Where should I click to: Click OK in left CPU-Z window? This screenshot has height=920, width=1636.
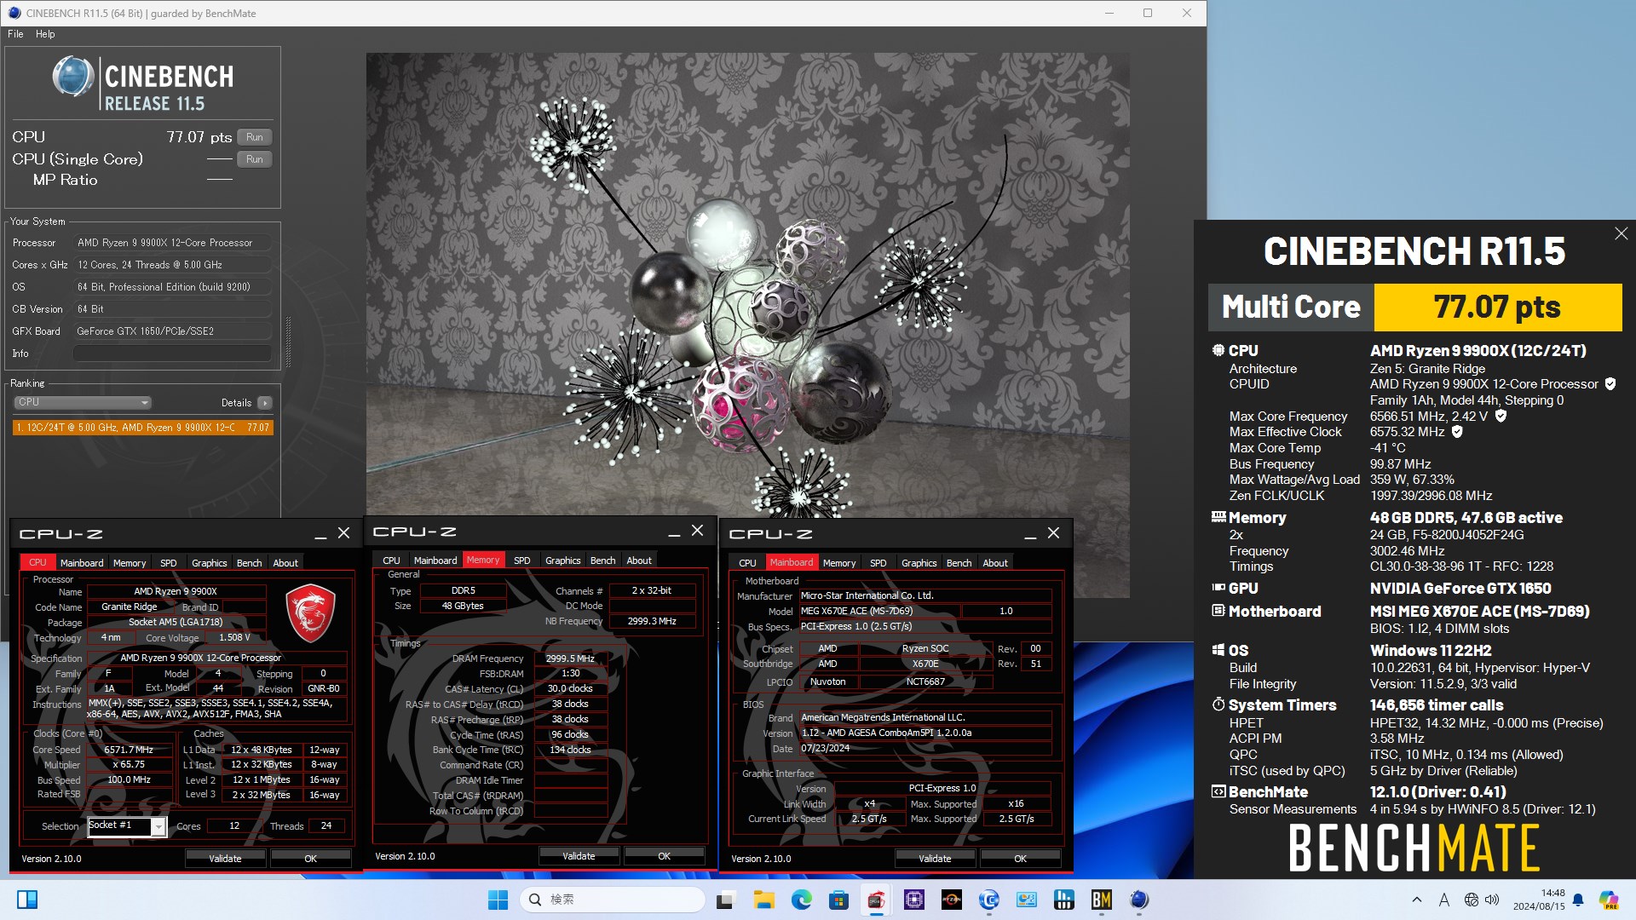tap(310, 859)
